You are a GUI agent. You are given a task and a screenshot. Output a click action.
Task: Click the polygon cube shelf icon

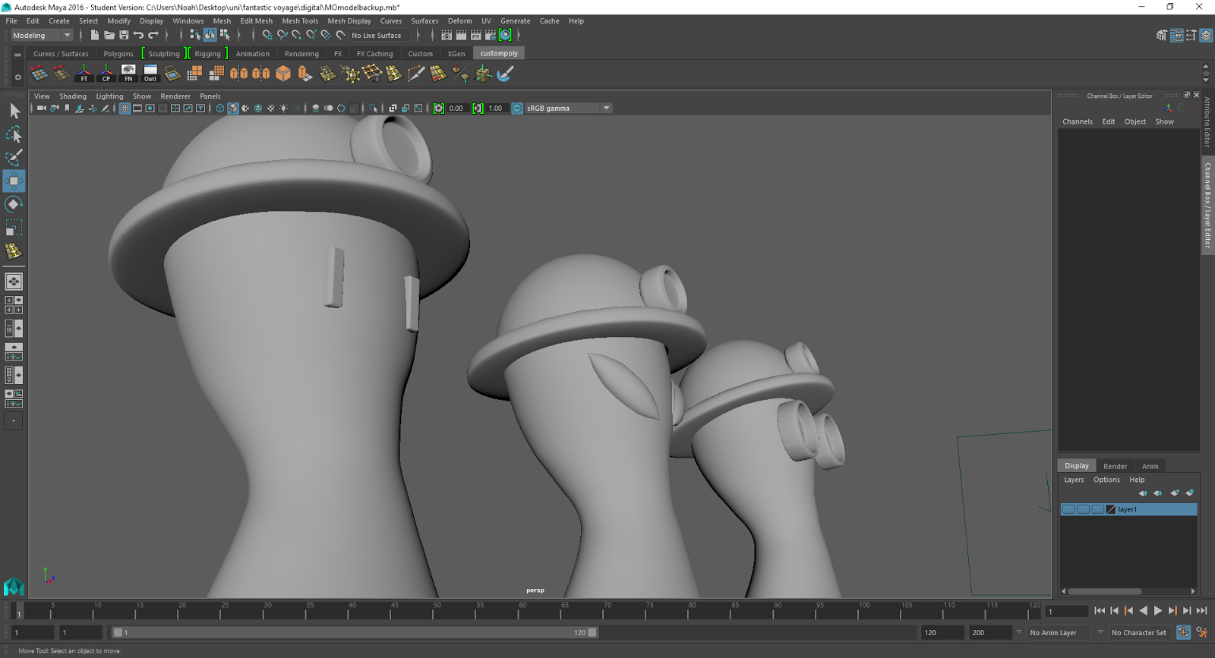(x=283, y=74)
